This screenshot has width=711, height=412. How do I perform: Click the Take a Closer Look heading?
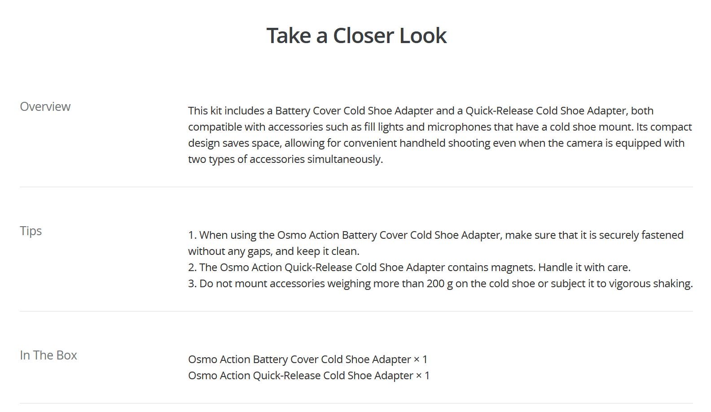[356, 35]
